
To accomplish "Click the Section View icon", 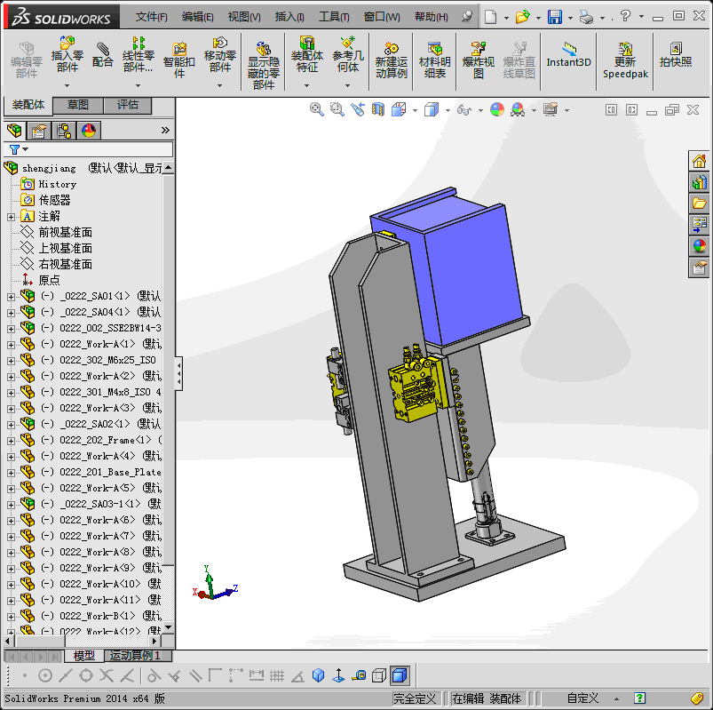I will 378,109.
